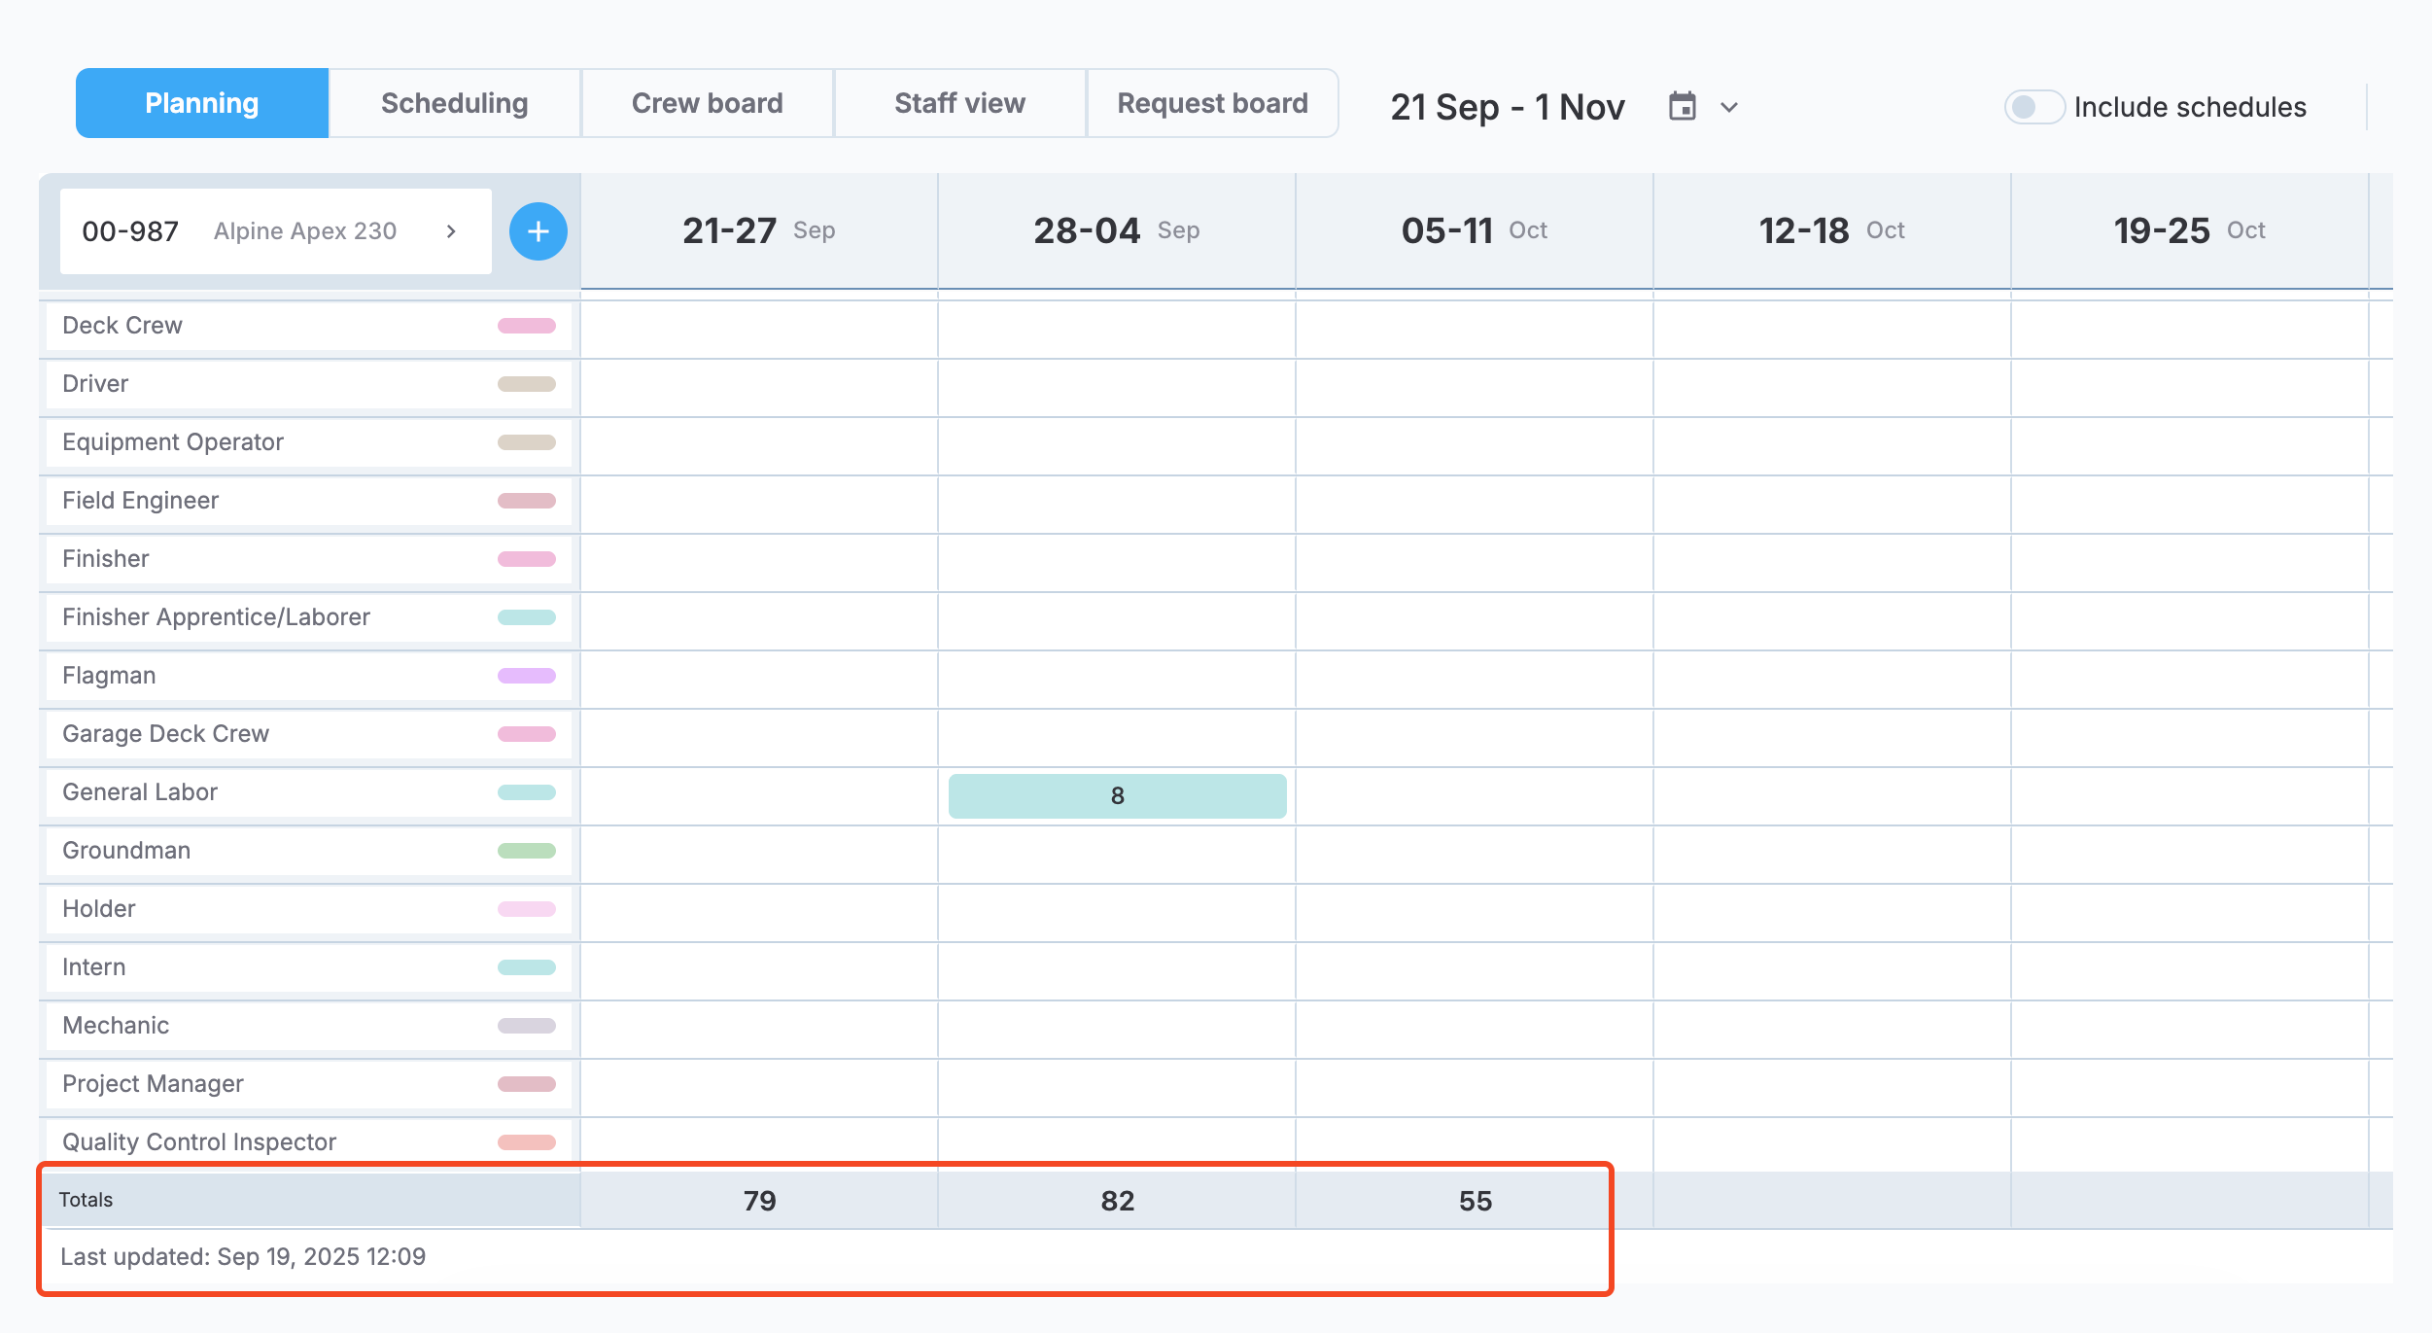2432x1333 pixels.
Task: Open the calendar date picker icon
Action: click(1682, 106)
